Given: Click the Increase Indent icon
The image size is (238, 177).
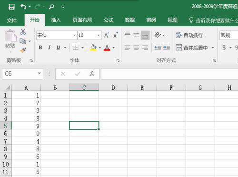Looking at the screenshot, I should pyautogui.click(x=167, y=48).
